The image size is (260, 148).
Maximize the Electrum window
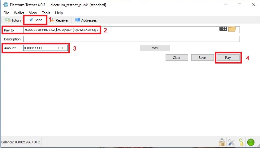point(240,5)
